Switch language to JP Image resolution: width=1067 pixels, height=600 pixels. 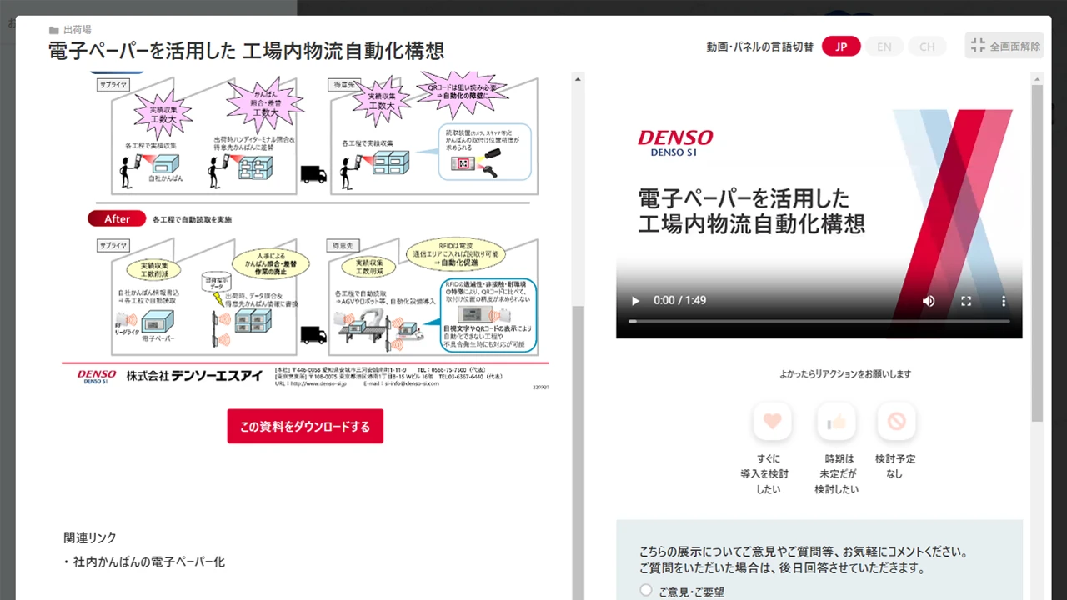pos(841,47)
